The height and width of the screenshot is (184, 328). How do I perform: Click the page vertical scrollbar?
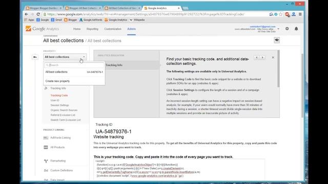pos(302,85)
